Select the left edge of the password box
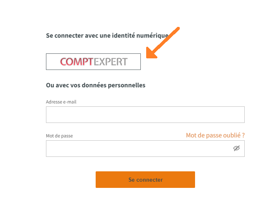270x209 pixels. point(47,149)
